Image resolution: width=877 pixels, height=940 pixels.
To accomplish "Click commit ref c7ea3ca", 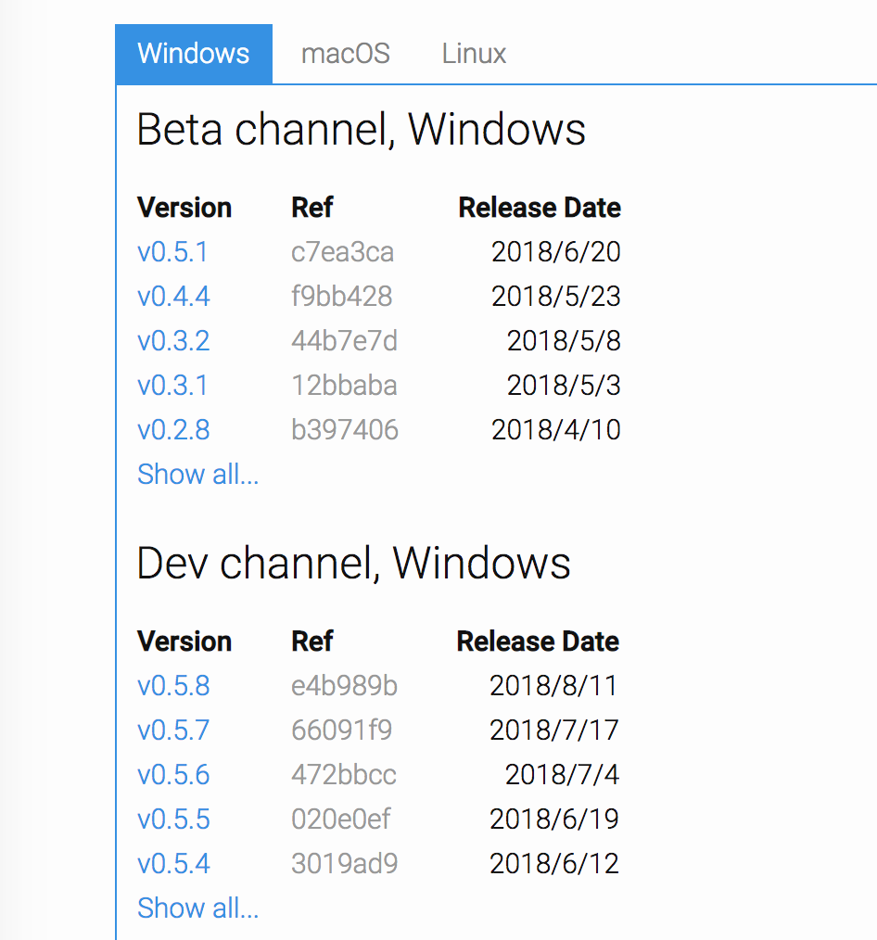I will point(342,252).
